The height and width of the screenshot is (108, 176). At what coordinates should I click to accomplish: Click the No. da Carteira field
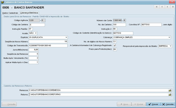(119, 25)
